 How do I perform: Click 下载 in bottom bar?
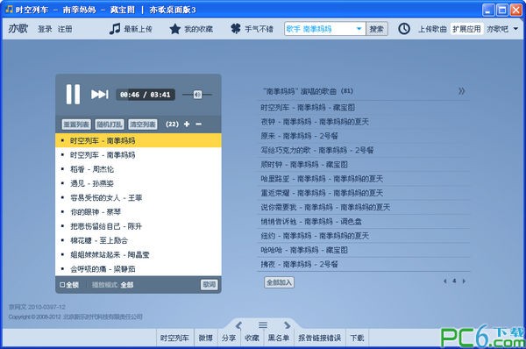point(357,338)
